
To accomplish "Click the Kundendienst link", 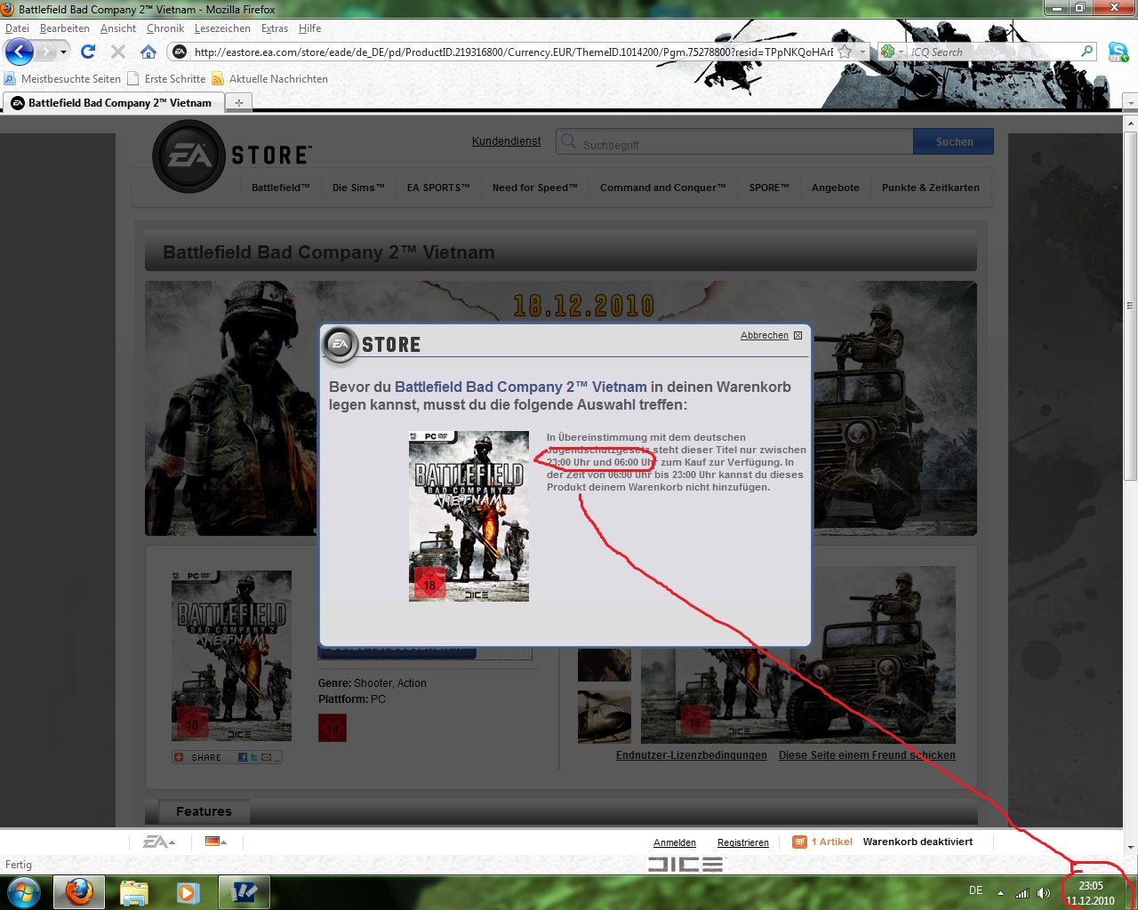I will pyautogui.click(x=506, y=141).
